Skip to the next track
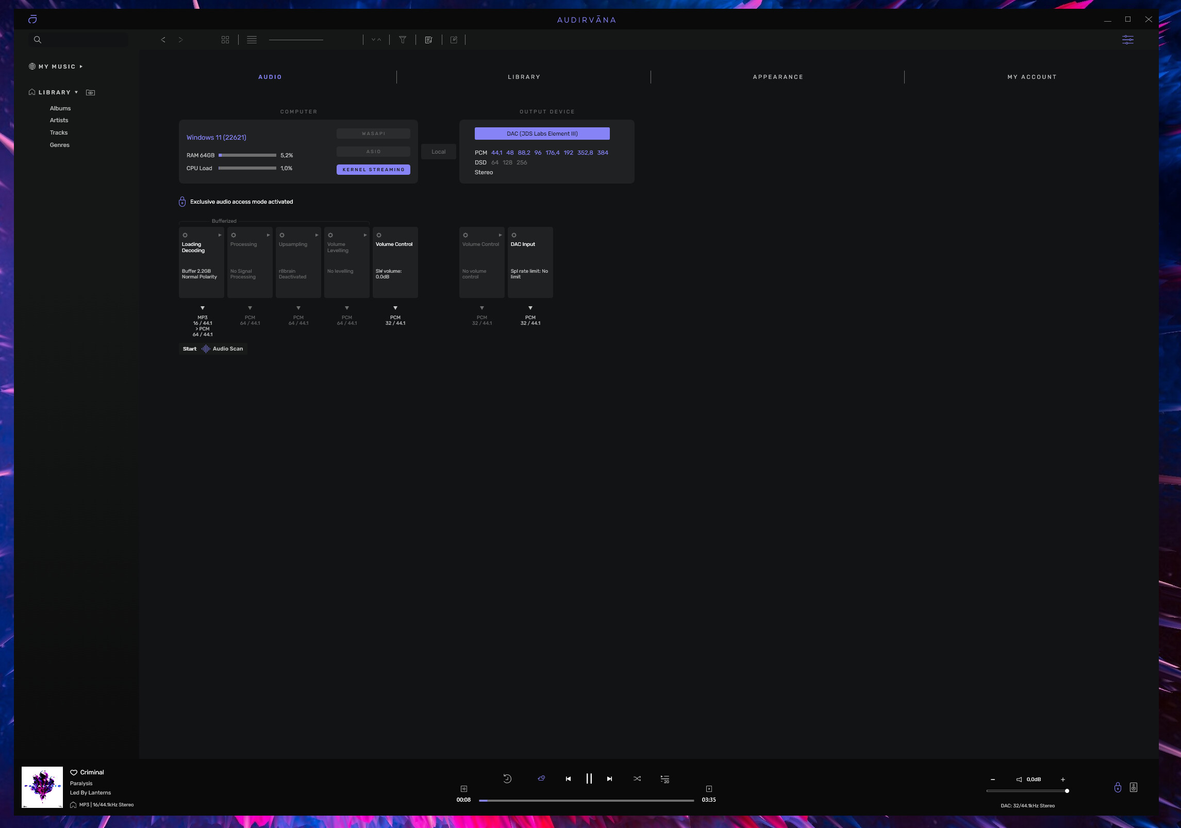The height and width of the screenshot is (828, 1181). click(609, 779)
